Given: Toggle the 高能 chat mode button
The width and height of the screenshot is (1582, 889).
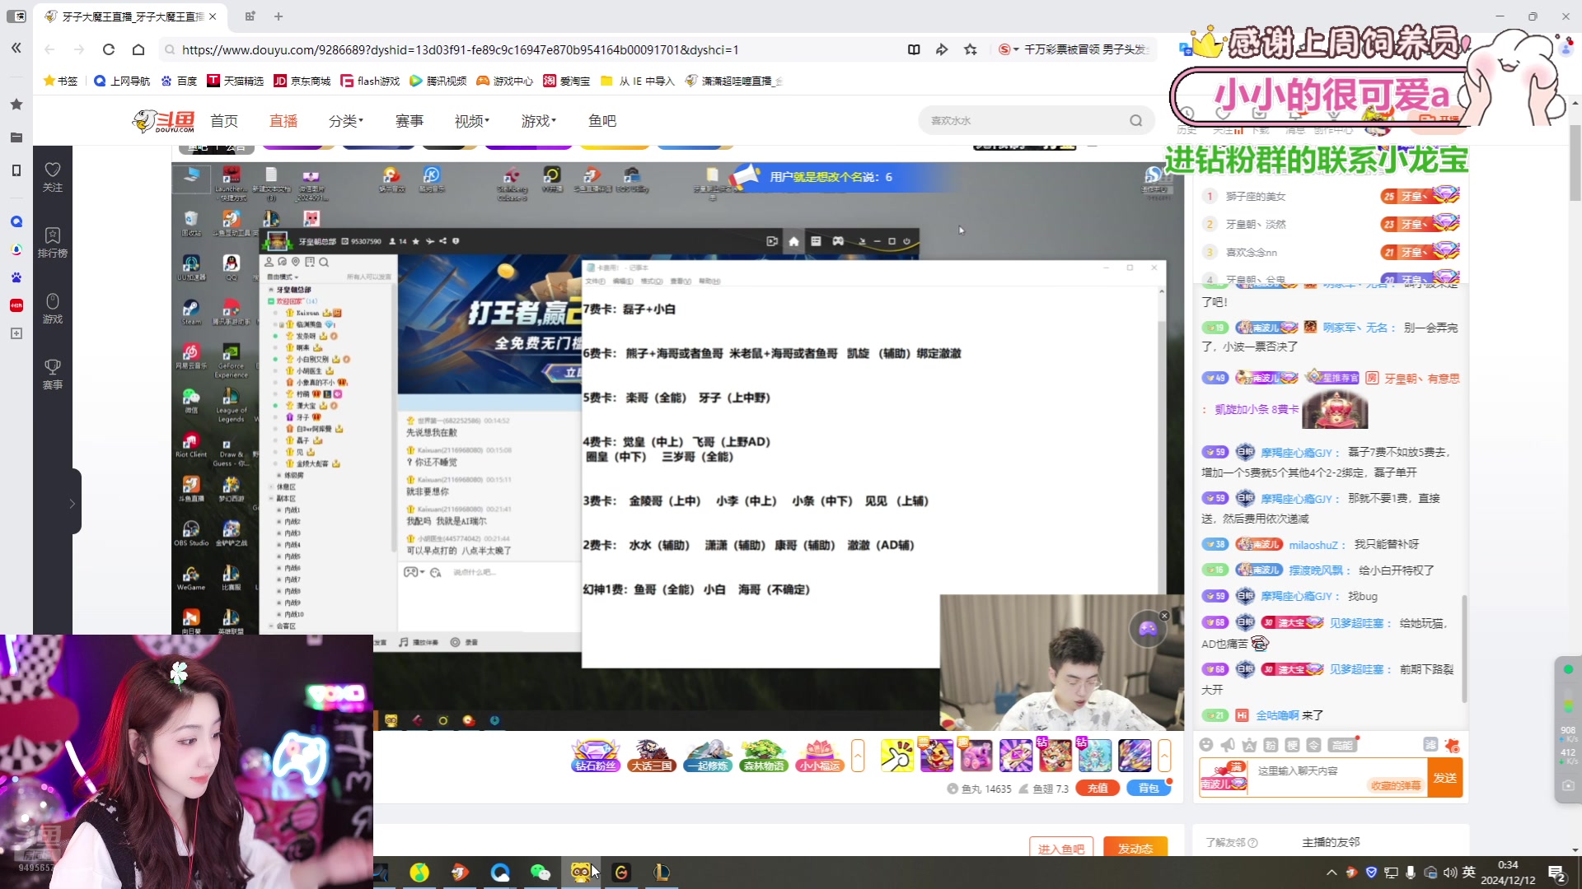Looking at the screenshot, I should [x=1342, y=745].
